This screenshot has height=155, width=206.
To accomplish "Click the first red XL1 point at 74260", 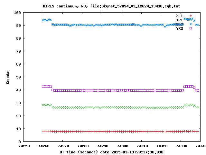I will point(43,131).
